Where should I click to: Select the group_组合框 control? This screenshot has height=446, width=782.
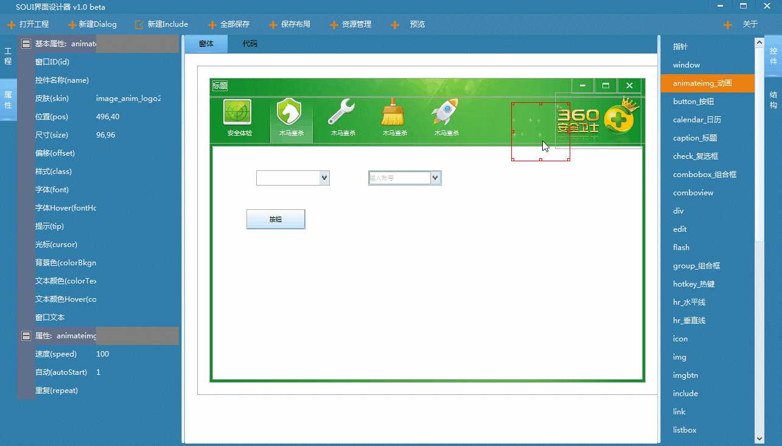pyautogui.click(x=707, y=266)
